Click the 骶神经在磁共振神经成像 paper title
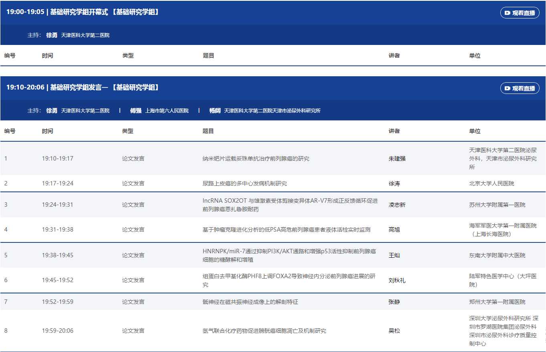546x352 pixels. [250, 302]
